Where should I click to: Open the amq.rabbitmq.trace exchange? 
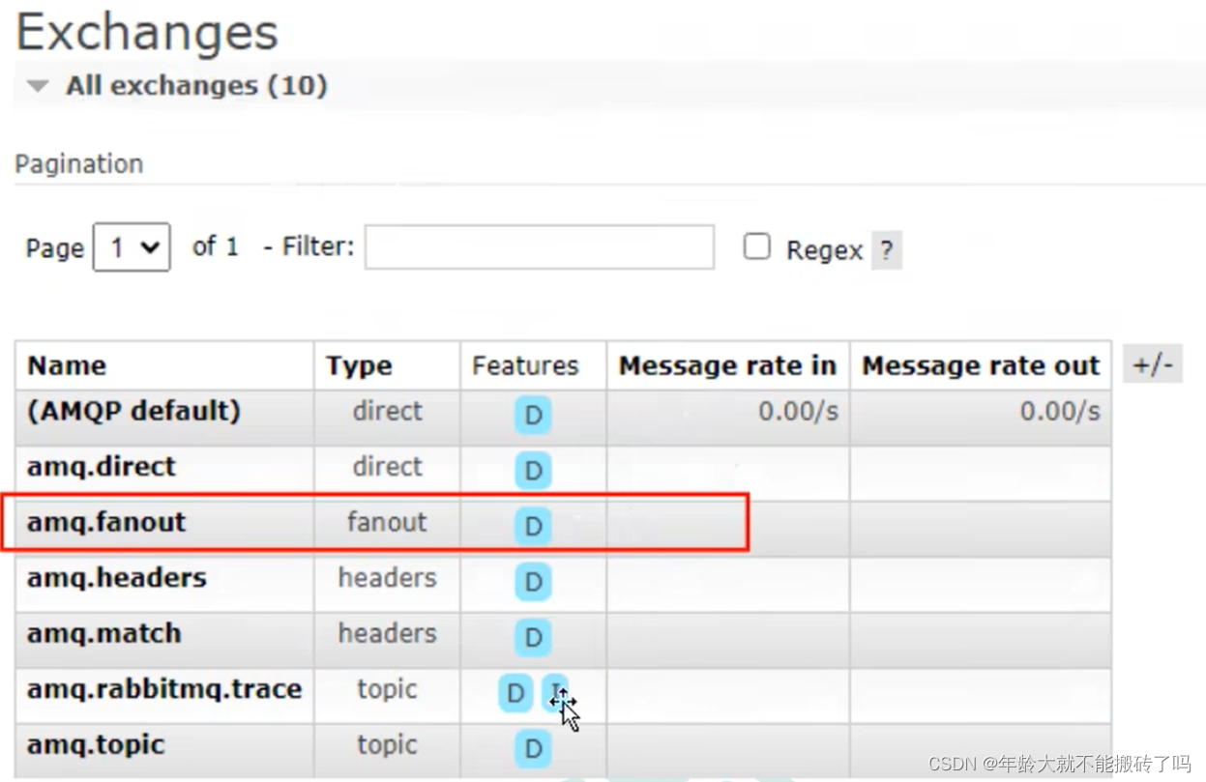164,690
